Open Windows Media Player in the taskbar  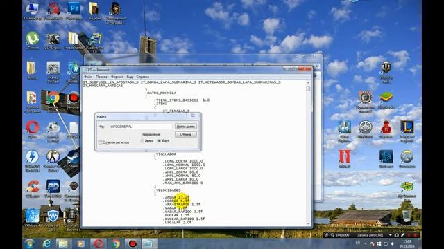81,243
